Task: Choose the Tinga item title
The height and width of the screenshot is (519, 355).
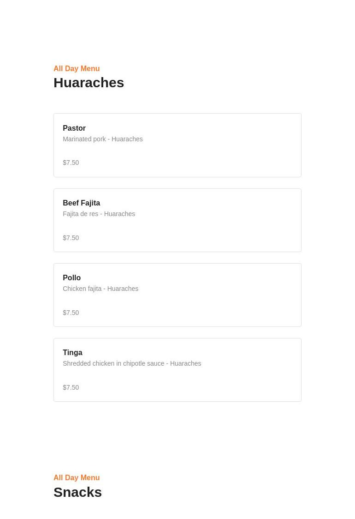Action: (72, 353)
